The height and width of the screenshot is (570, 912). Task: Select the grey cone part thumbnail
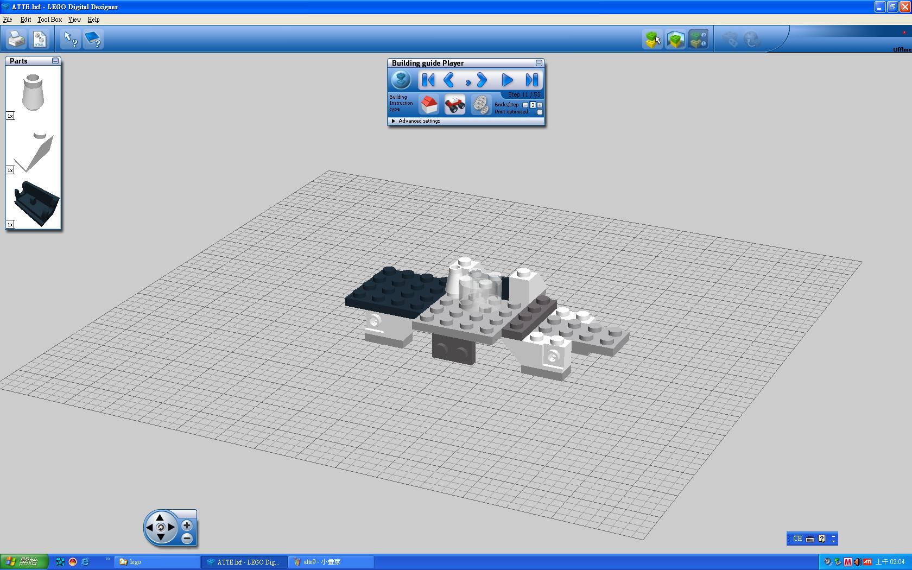point(34,93)
